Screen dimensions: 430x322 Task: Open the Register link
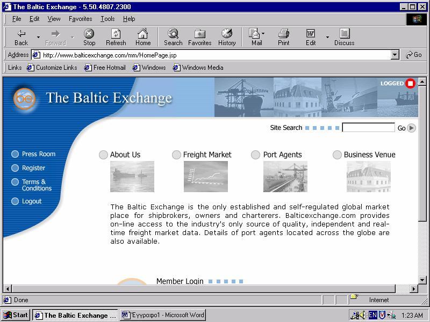(x=33, y=168)
